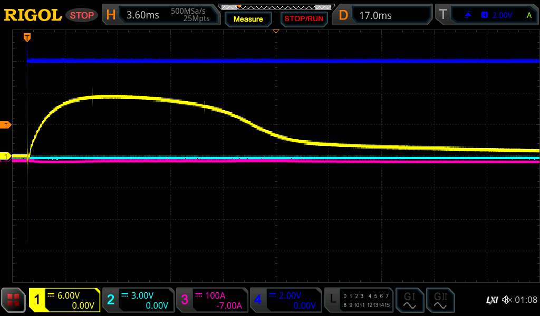Click the GII waveform generator icon
Viewport: 540px width, 316px height.
pyautogui.click(x=440, y=300)
